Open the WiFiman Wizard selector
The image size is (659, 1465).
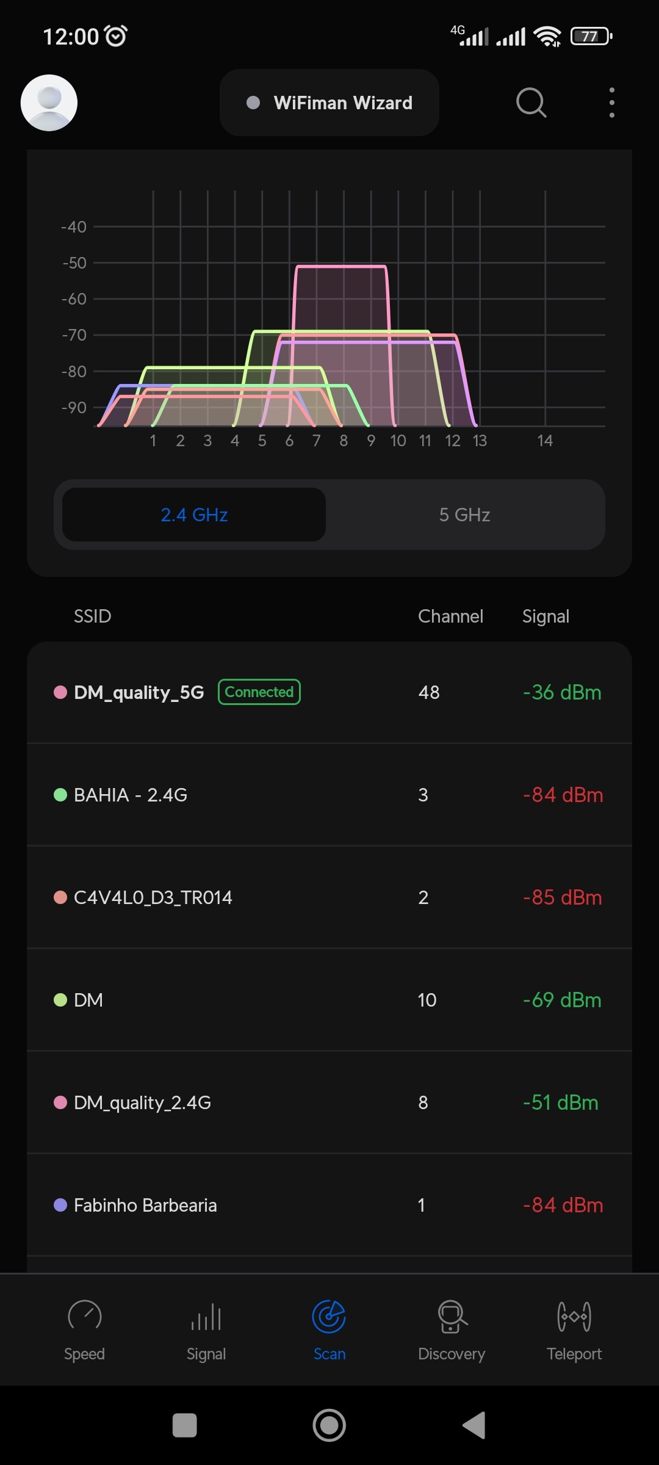(329, 103)
